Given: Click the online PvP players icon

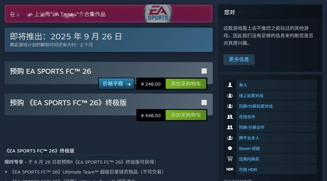Looking at the screenshot, I should [230, 95].
